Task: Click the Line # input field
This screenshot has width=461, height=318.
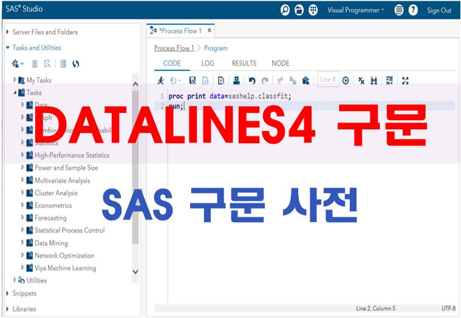Action: (x=328, y=79)
